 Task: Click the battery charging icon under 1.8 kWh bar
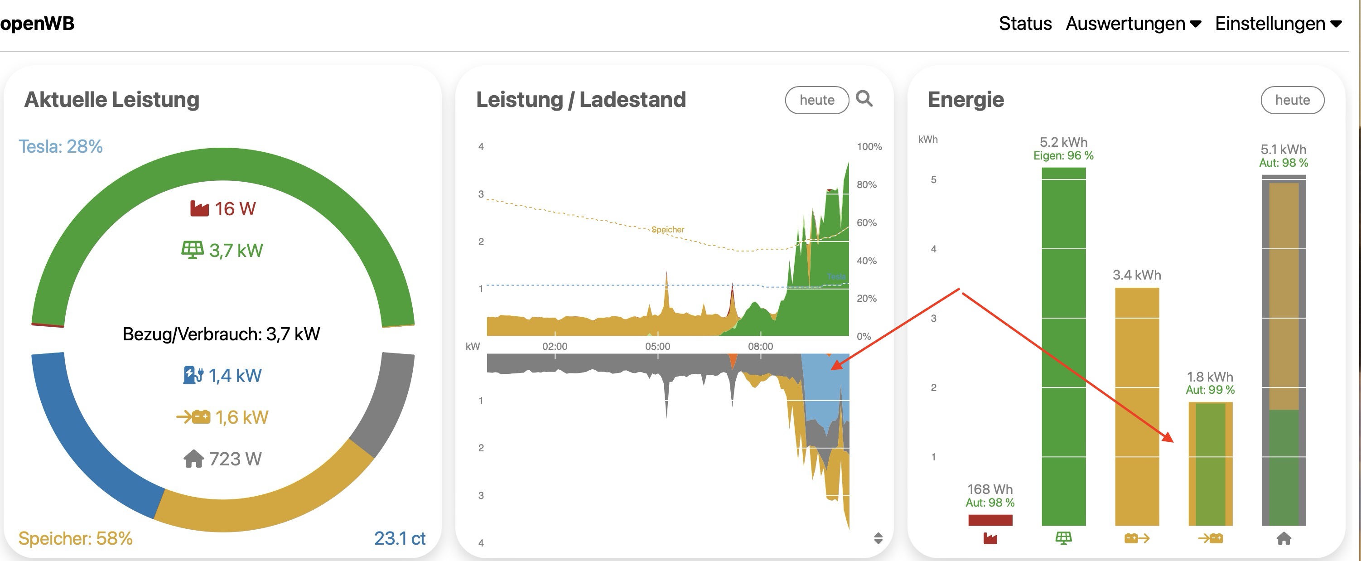1210,538
